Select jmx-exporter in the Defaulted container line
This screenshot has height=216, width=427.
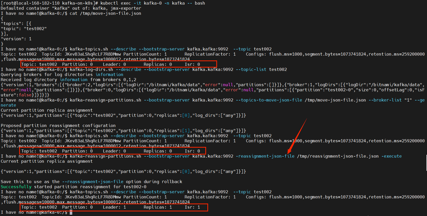(x=126, y=8)
